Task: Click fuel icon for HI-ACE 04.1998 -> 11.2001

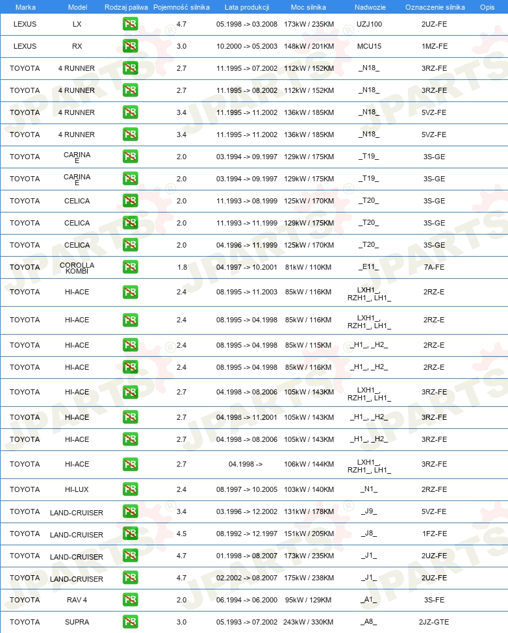Action: point(131,417)
